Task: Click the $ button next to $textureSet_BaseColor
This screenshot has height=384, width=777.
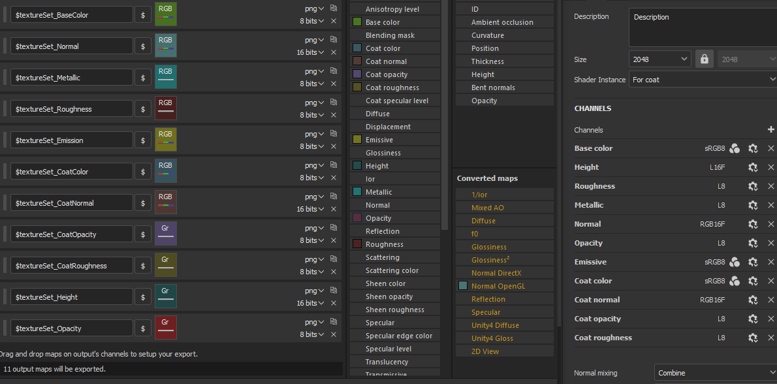Action: tap(143, 15)
